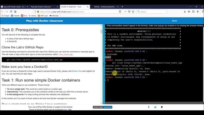Screen dimensions: 204x115
Task: Reload the page with the refresh icon
Action: [11, 11]
